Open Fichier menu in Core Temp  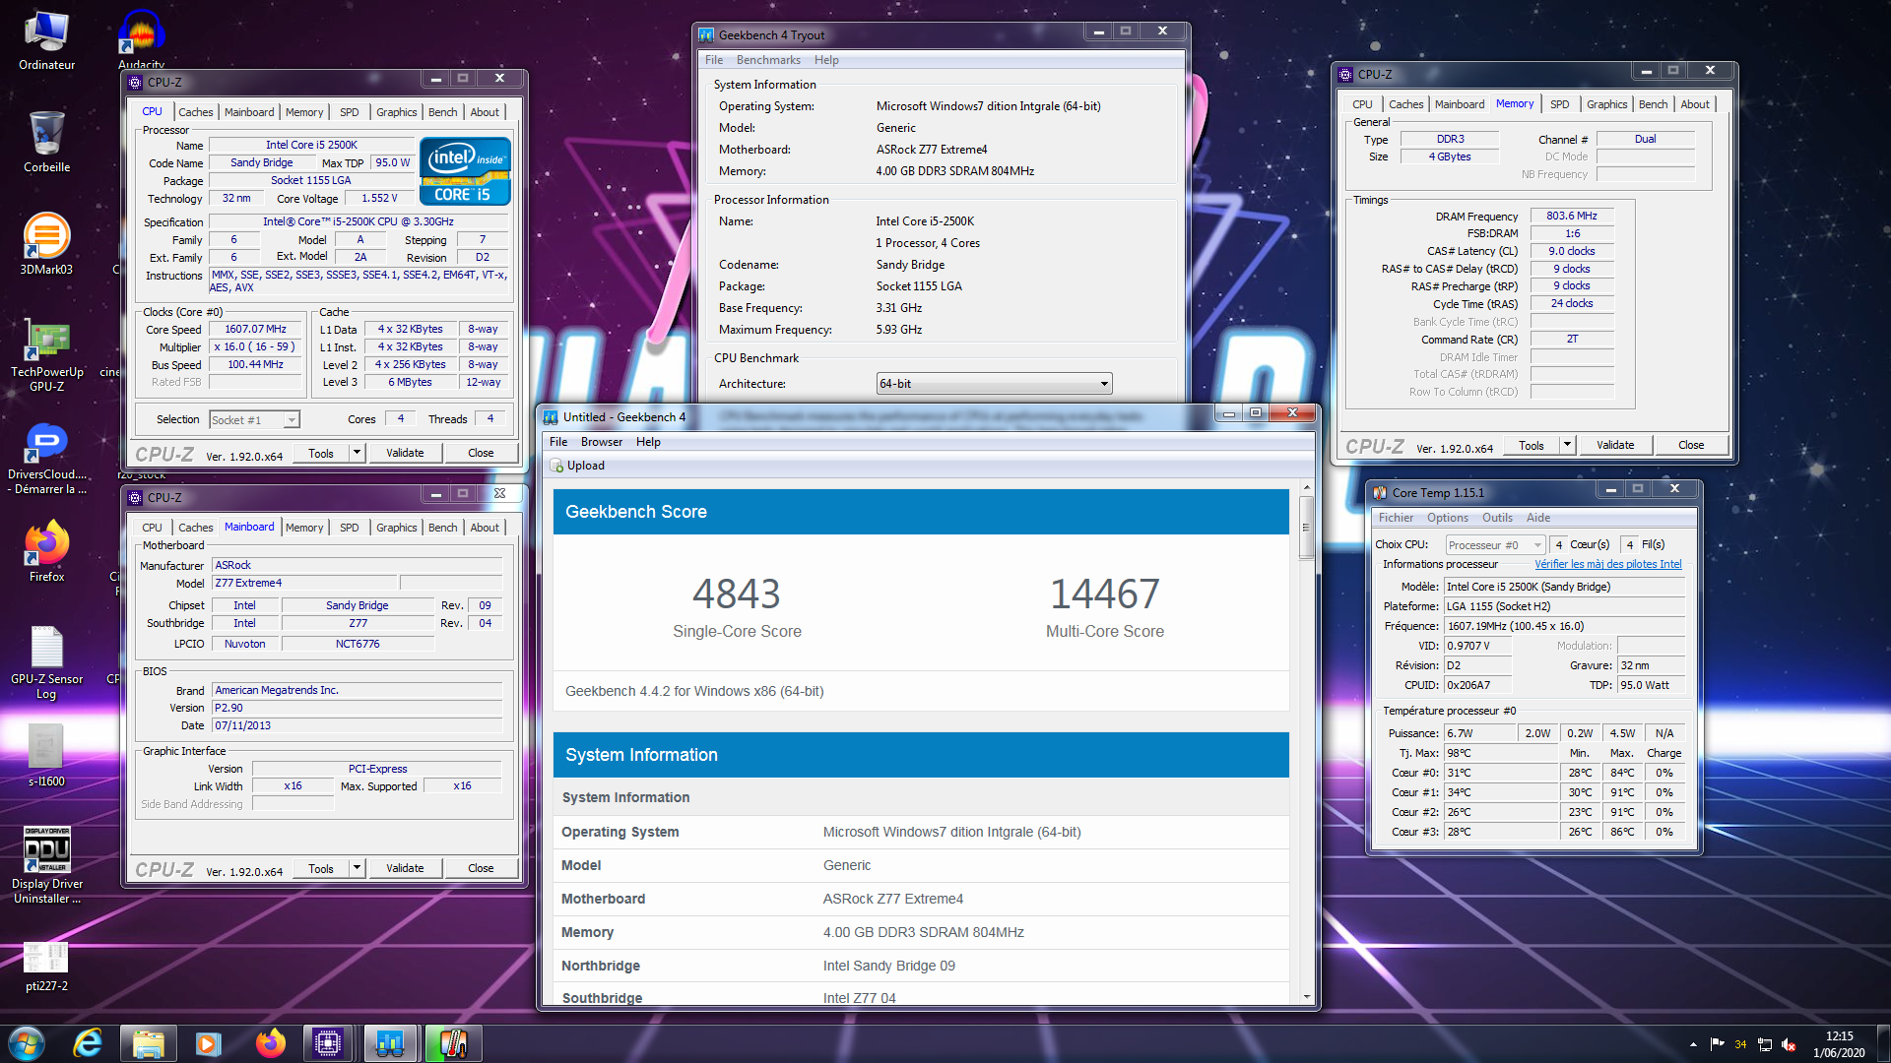tap(1396, 518)
